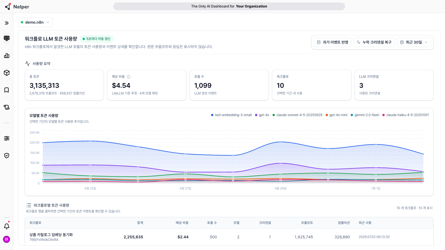The width and height of the screenshot is (445, 250).
Task: Click the 워크플로 LLM 토큰 사용량 heading
Action: tap(51, 39)
